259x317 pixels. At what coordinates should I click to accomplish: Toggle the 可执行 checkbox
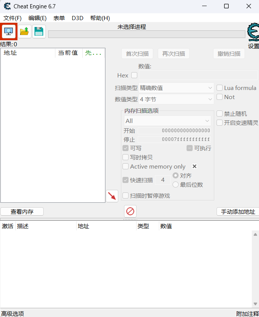[x=189, y=148]
